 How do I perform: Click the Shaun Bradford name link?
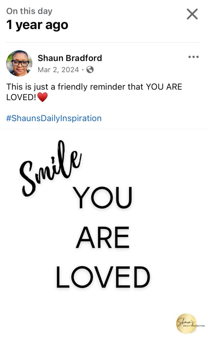(x=70, y=58)
